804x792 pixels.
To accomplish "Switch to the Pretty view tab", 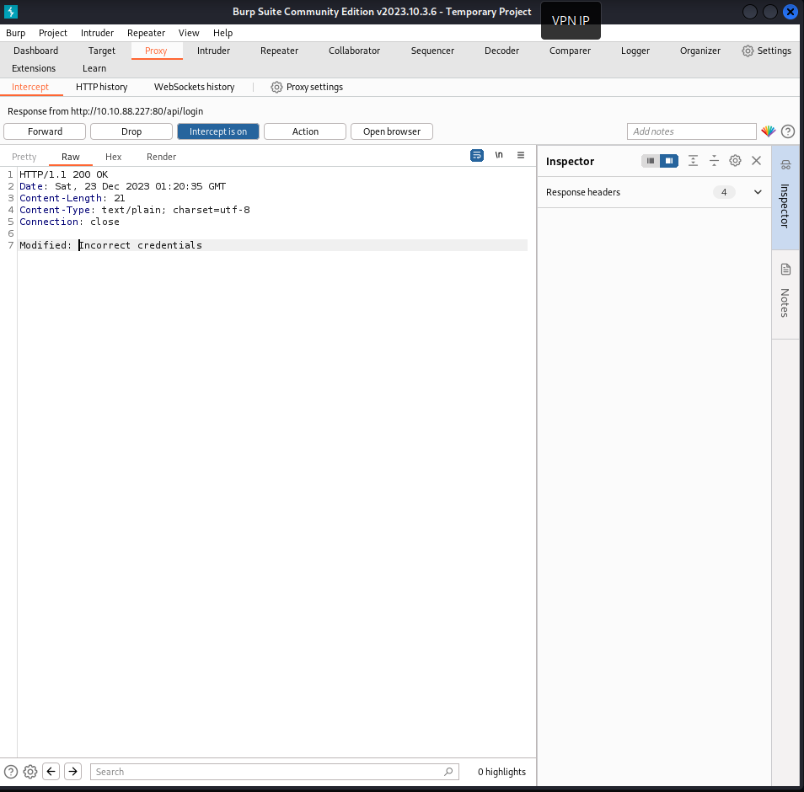I will [24, 157].
